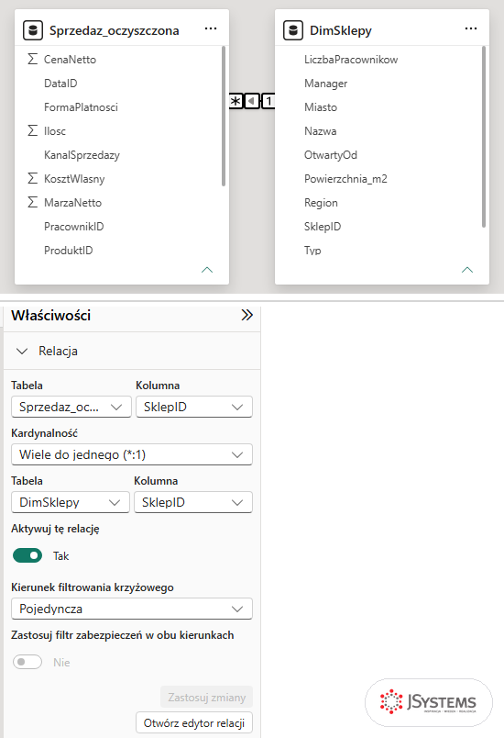Select the Ilosc field name
The image size is (504, 738).
coord(55,131)
